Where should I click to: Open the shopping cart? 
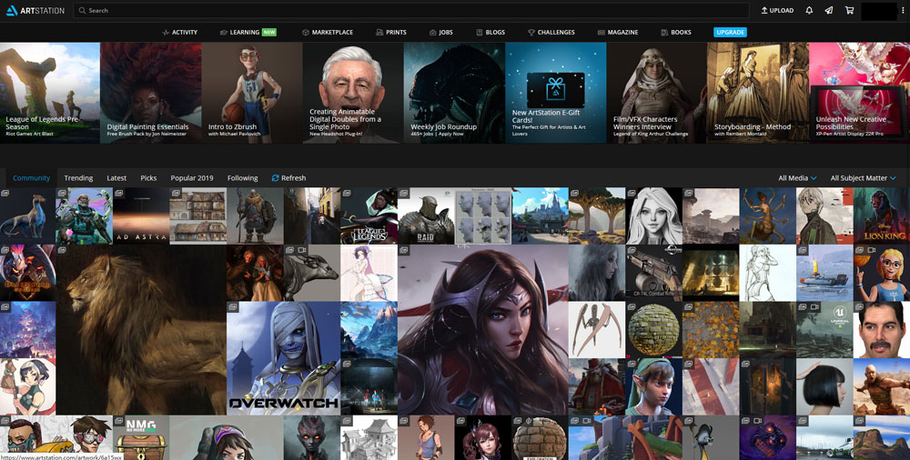coord(849,11)
